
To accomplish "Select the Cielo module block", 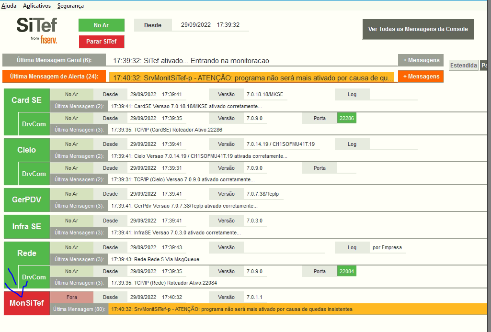I will click(x=27, y=150).
